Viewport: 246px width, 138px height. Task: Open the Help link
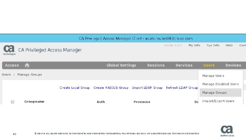pos(229,45)
